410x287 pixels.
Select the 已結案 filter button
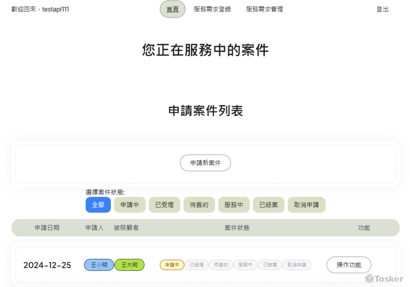pyautogui.click(x=269, y=205)
